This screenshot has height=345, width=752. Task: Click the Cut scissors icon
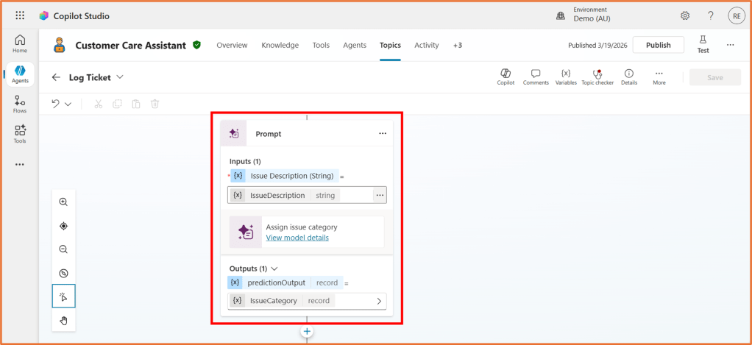[x=99, y=104]
